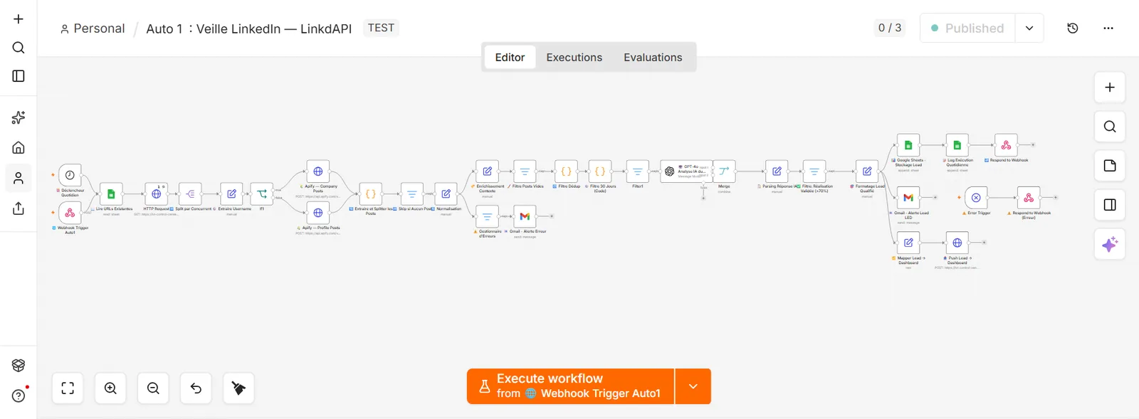This screenshot has width=1139, height=419.
Task: Click the Apify Profile Posts node
Action: 317,213
